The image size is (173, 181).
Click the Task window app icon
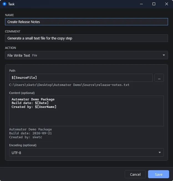[x=4, y=4]
